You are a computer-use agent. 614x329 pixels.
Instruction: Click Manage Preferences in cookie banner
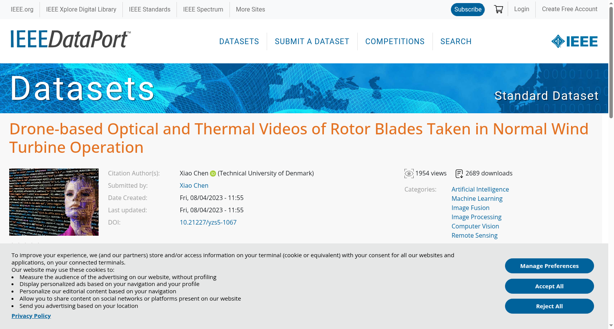click(550, 266)
